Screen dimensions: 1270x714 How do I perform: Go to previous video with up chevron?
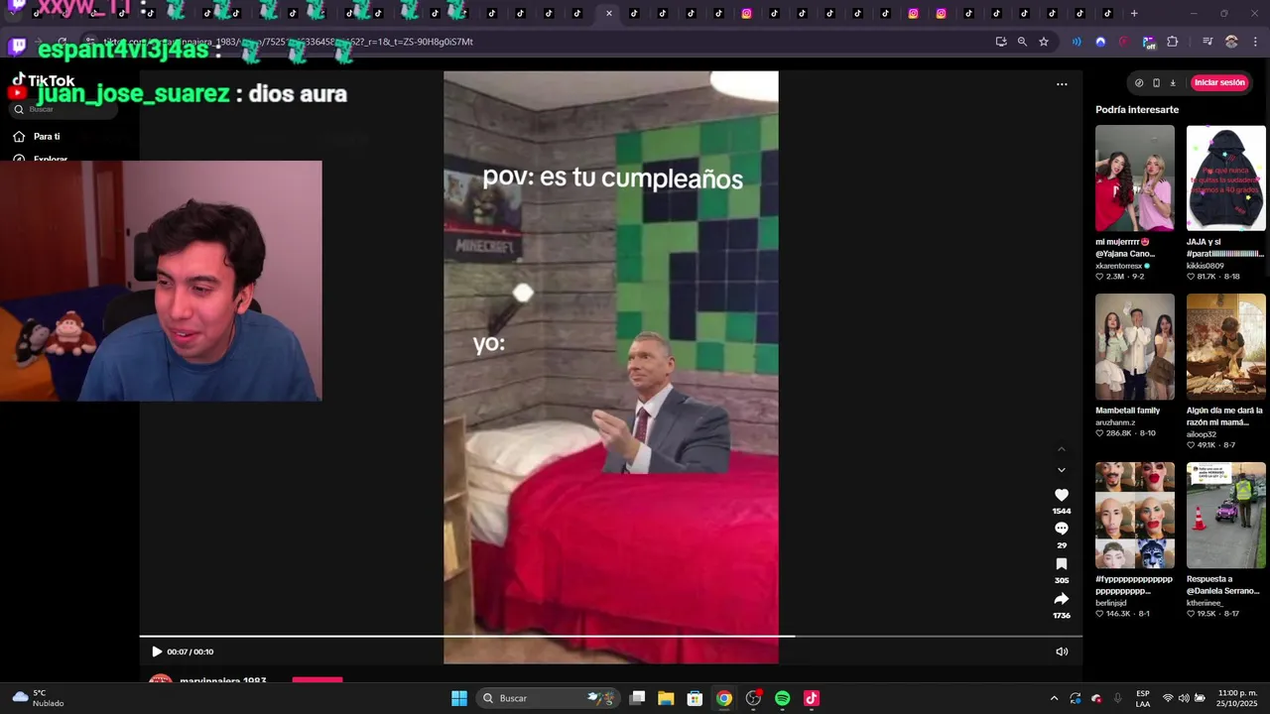1061,449
